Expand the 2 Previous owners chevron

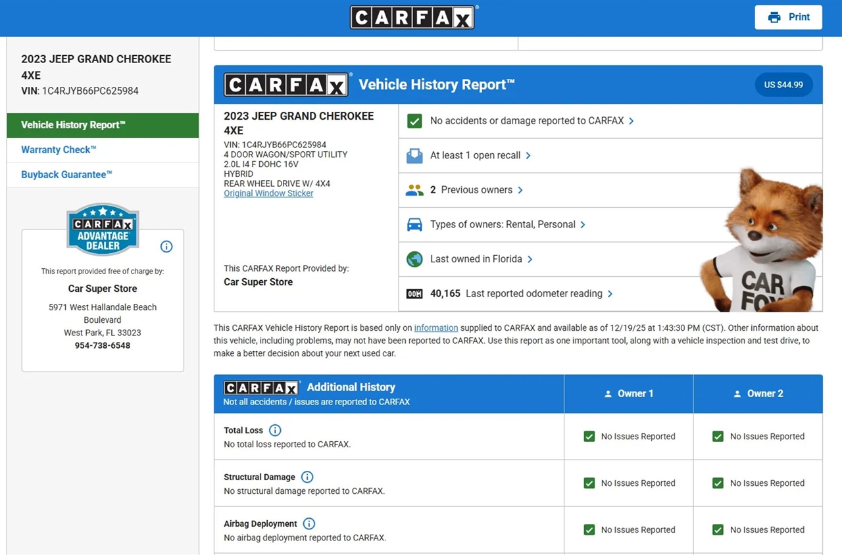pyautogui.click(x=520, y=190)
